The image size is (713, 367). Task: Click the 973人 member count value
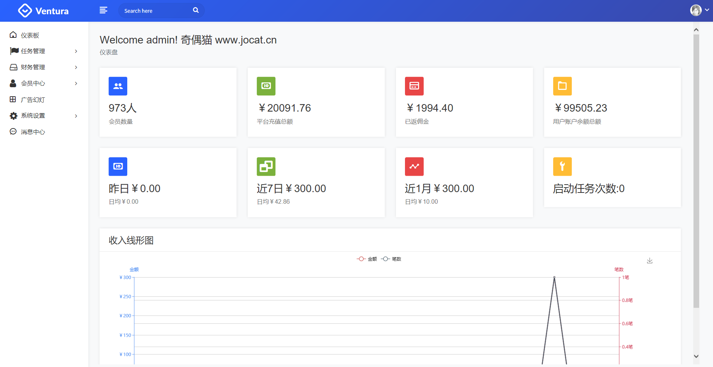click(123, 108)
